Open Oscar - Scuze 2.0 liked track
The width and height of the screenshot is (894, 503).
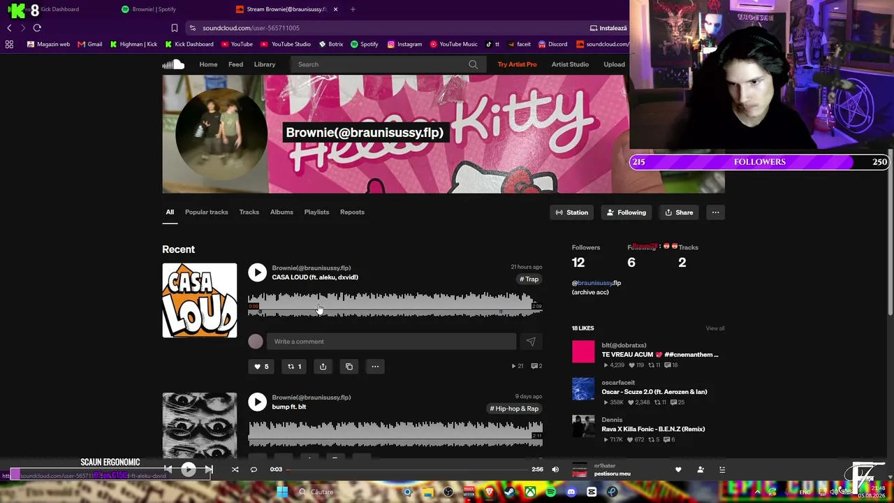coord(654,392)
